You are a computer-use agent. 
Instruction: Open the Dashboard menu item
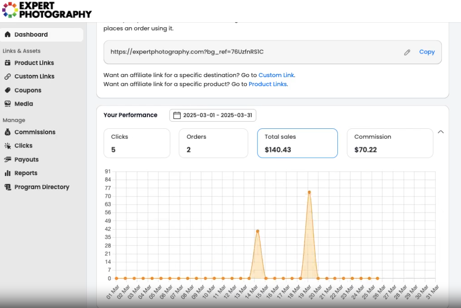coord(42,34)
